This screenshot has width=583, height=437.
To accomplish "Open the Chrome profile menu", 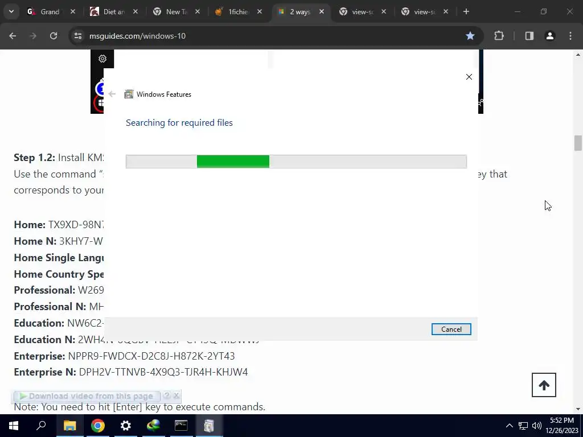I will pos(550,36).
